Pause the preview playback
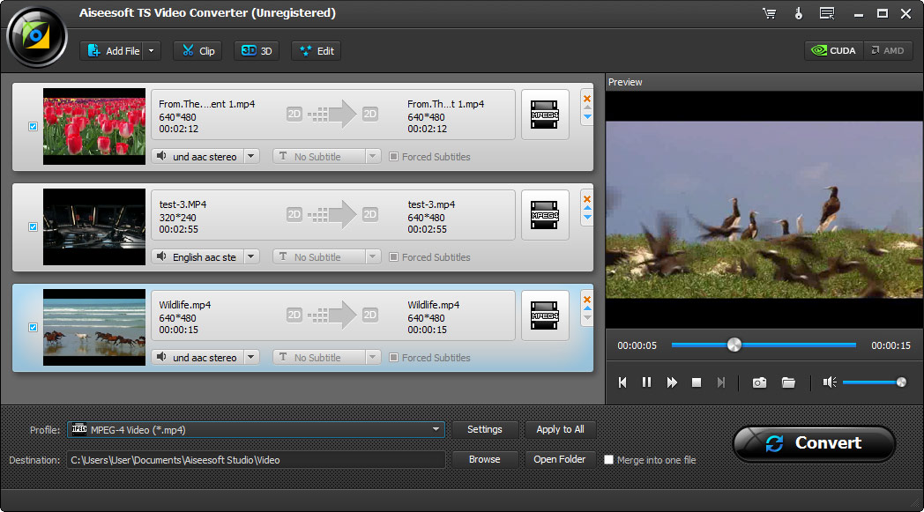 pyautogui.click(x=646, y=382)
